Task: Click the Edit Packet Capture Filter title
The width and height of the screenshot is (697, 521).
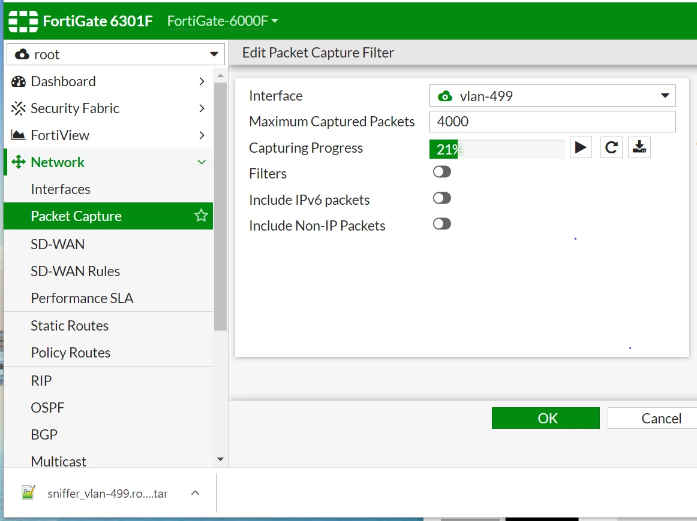Action: click(x=318, y=53)
